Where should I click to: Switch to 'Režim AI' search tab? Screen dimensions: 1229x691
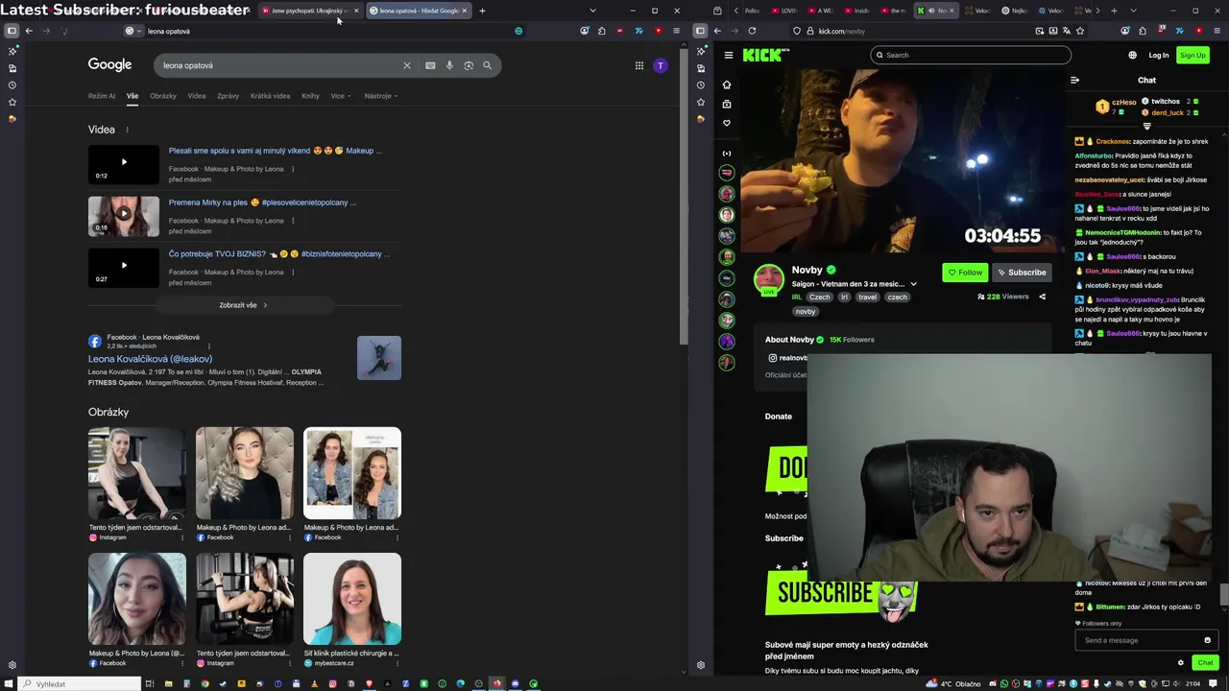click(102, 96)
